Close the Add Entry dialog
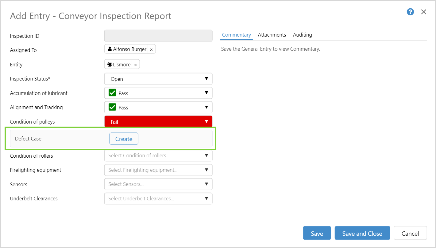Viewport: 436px width, 248px height. tap(424, 12)
